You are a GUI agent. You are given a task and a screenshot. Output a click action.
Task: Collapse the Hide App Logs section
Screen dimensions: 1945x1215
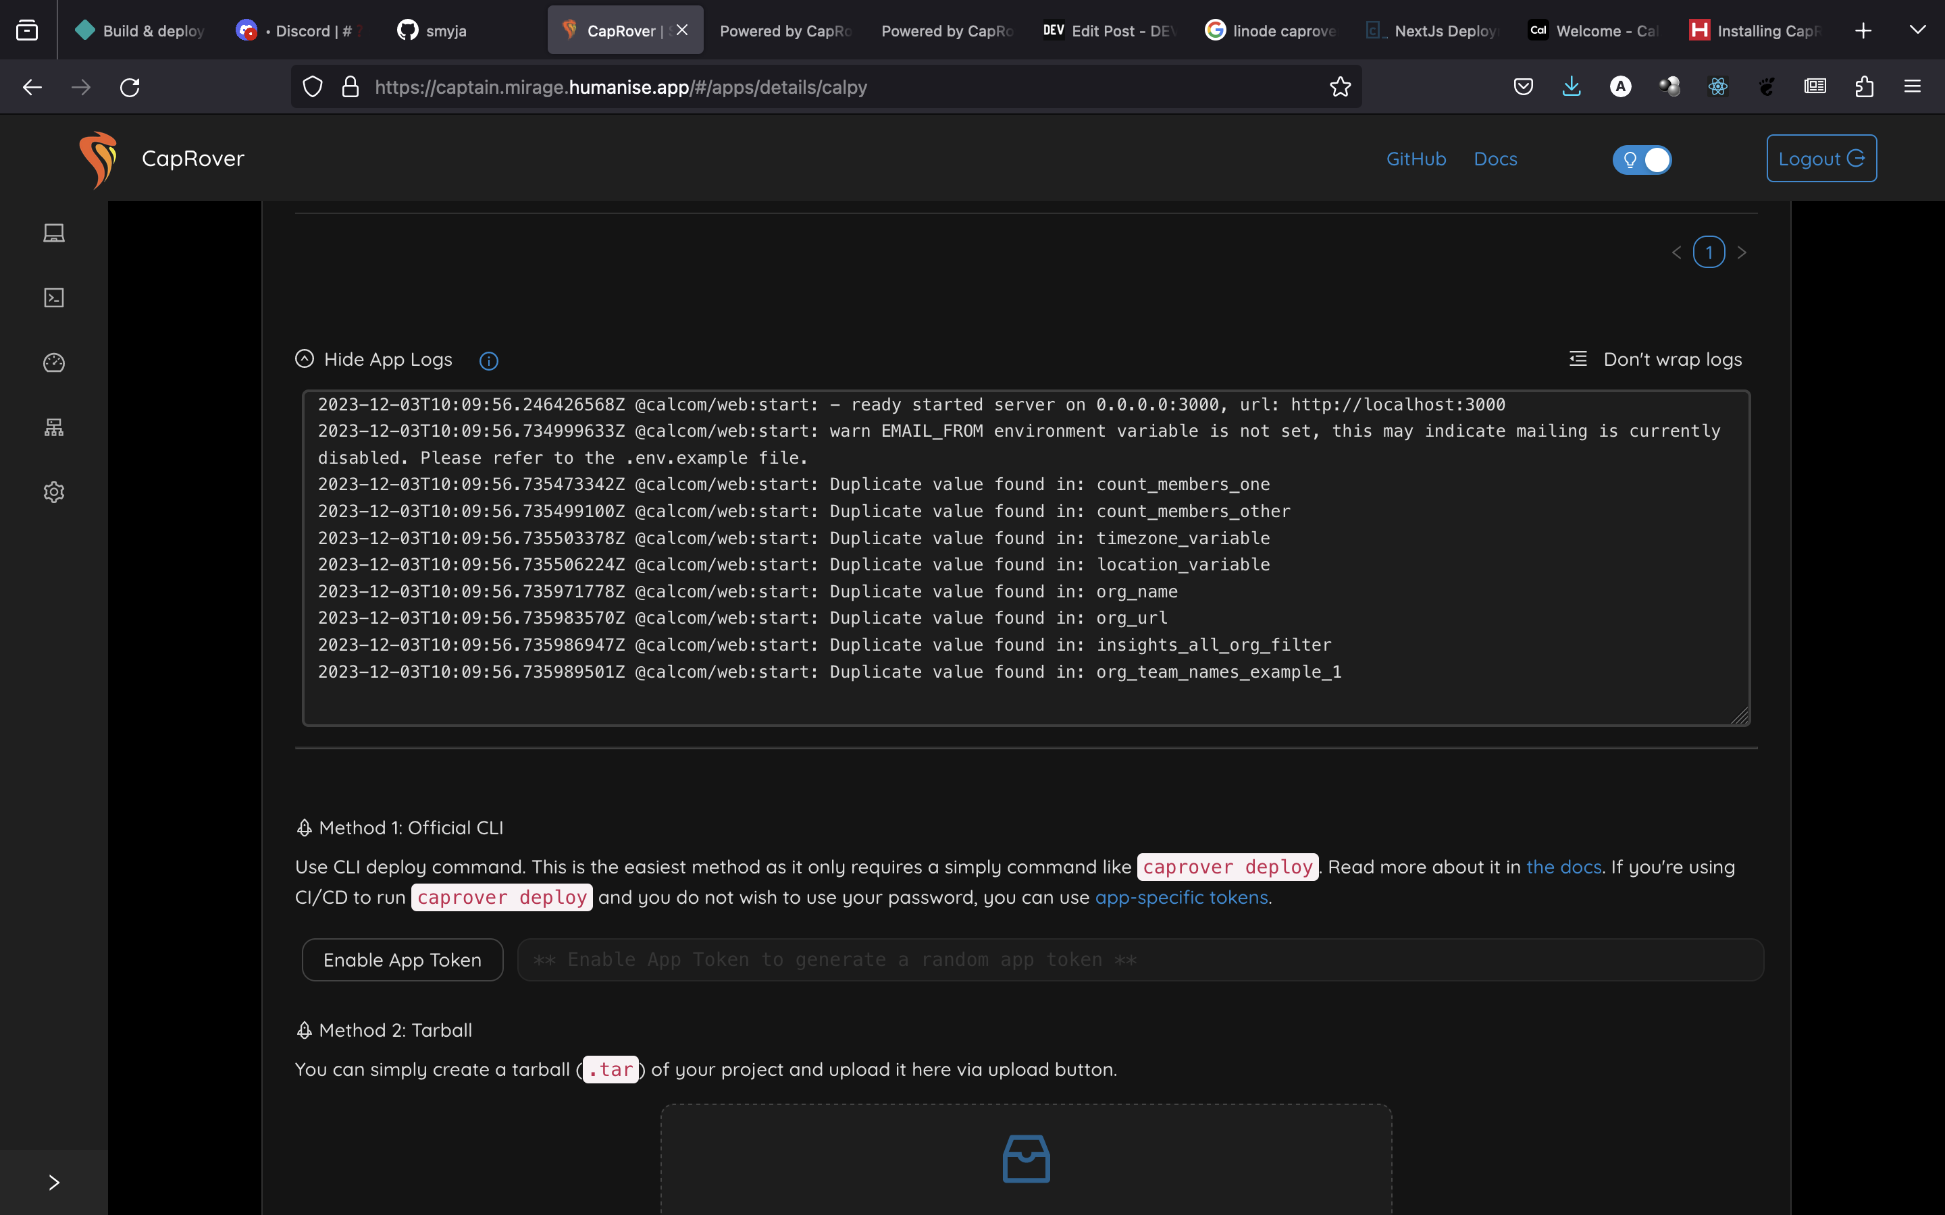pos(375,359)
